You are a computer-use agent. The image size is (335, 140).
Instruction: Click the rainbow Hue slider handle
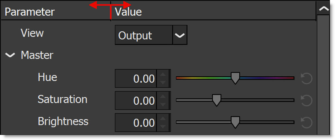[235, 77]
